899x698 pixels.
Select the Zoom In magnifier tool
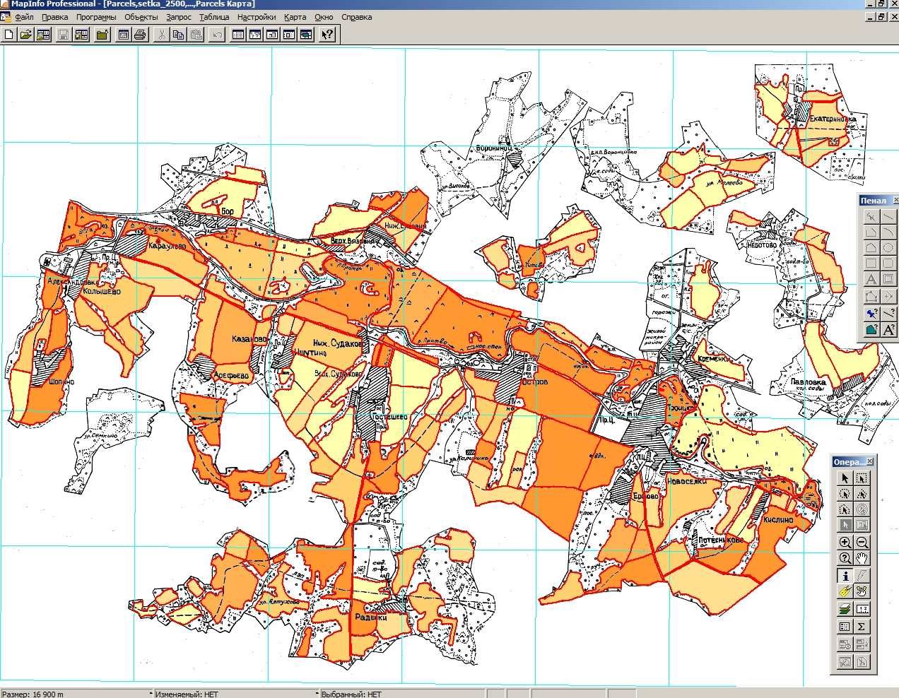[845, 542]
